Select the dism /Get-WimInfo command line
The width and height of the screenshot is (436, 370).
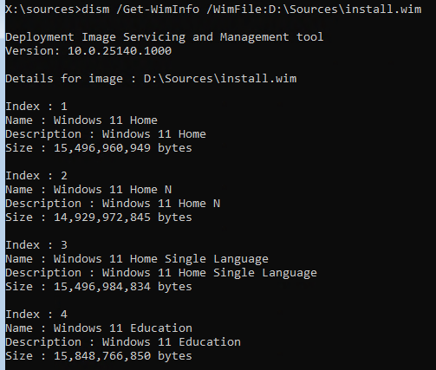click(213, 10)
